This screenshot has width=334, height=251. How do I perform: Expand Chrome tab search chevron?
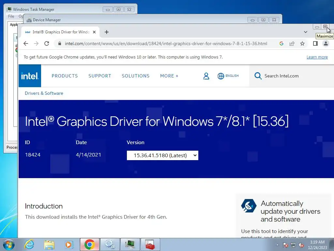point(305,32)
